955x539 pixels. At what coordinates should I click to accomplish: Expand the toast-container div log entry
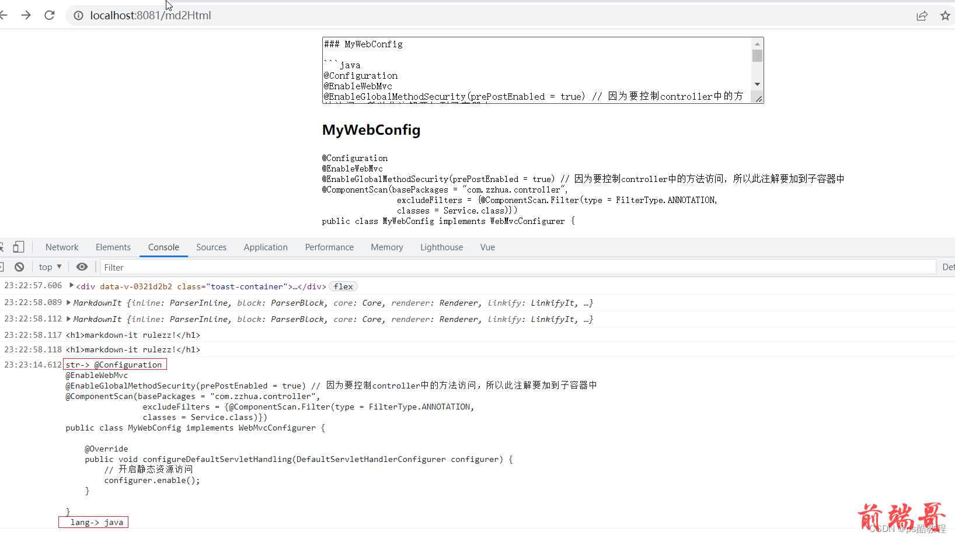(x=71, y=285)
